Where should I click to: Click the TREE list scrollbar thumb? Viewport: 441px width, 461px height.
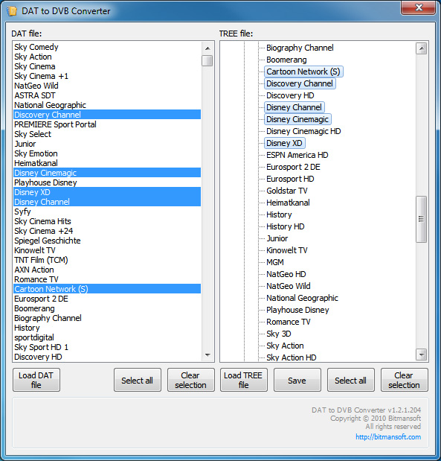click(422, 219)
